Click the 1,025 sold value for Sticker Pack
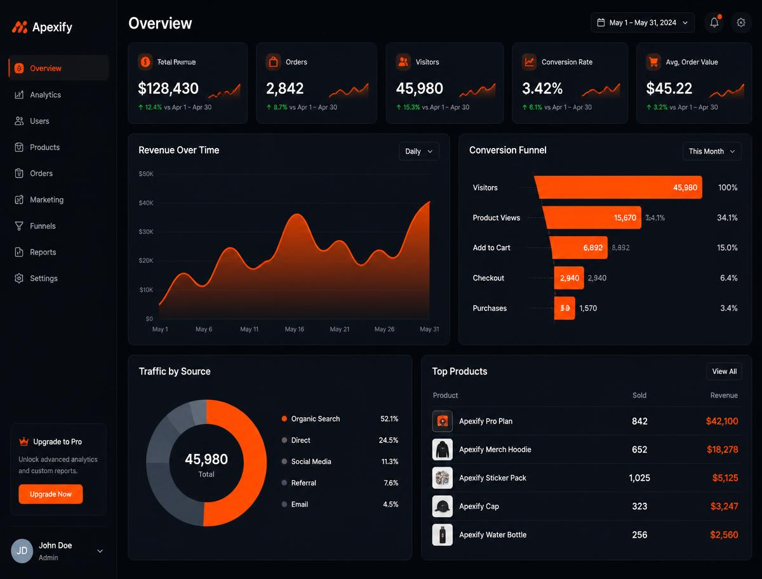Image resolution: width=762 pixels, height=579 pixels. tap(639, 478)
